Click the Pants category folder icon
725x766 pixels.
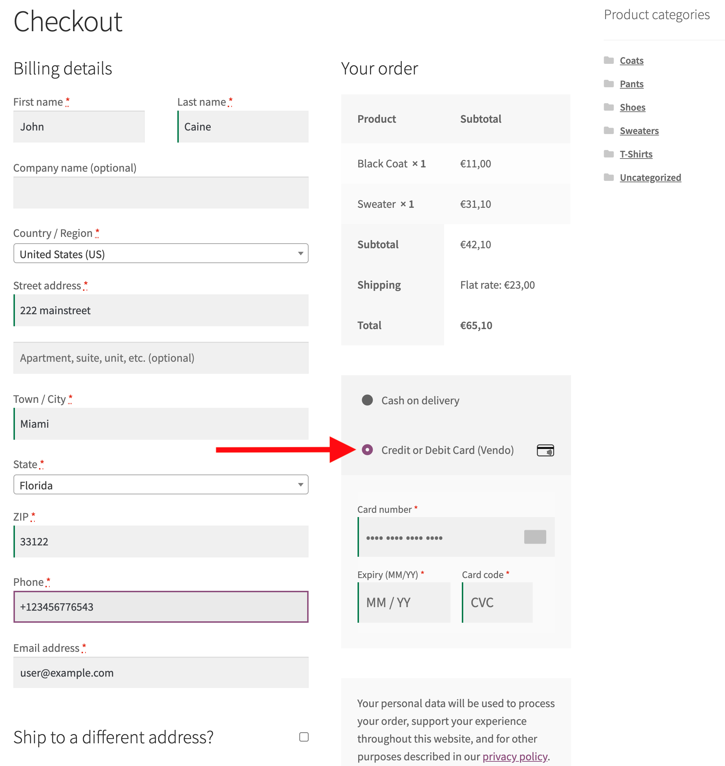pyautogui.click(x=609, y=83)
